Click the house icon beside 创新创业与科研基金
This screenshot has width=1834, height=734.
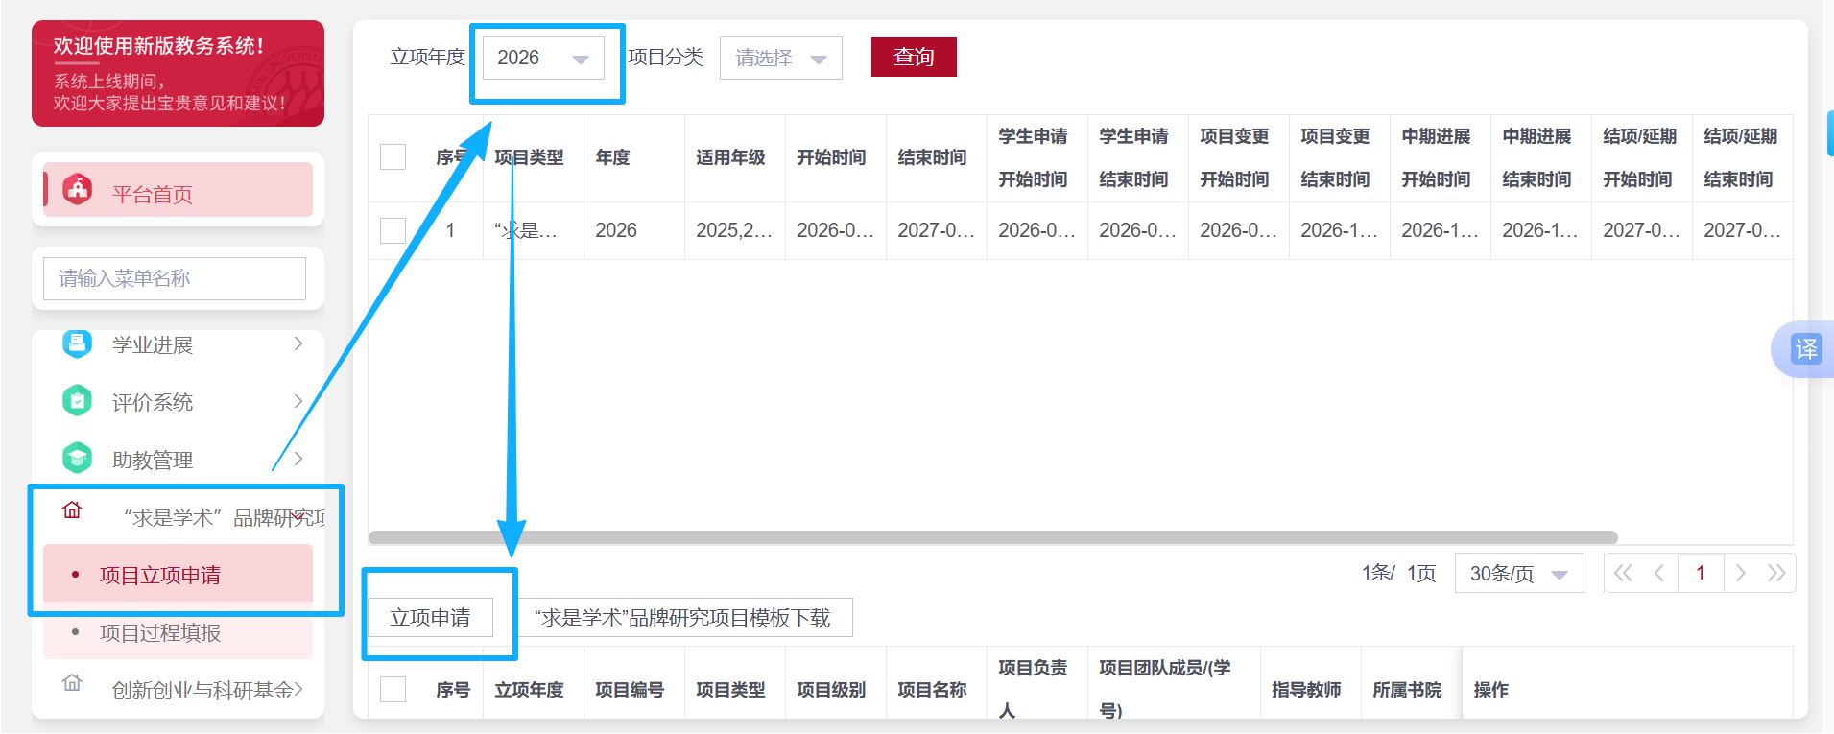click(x=72, y=683)
